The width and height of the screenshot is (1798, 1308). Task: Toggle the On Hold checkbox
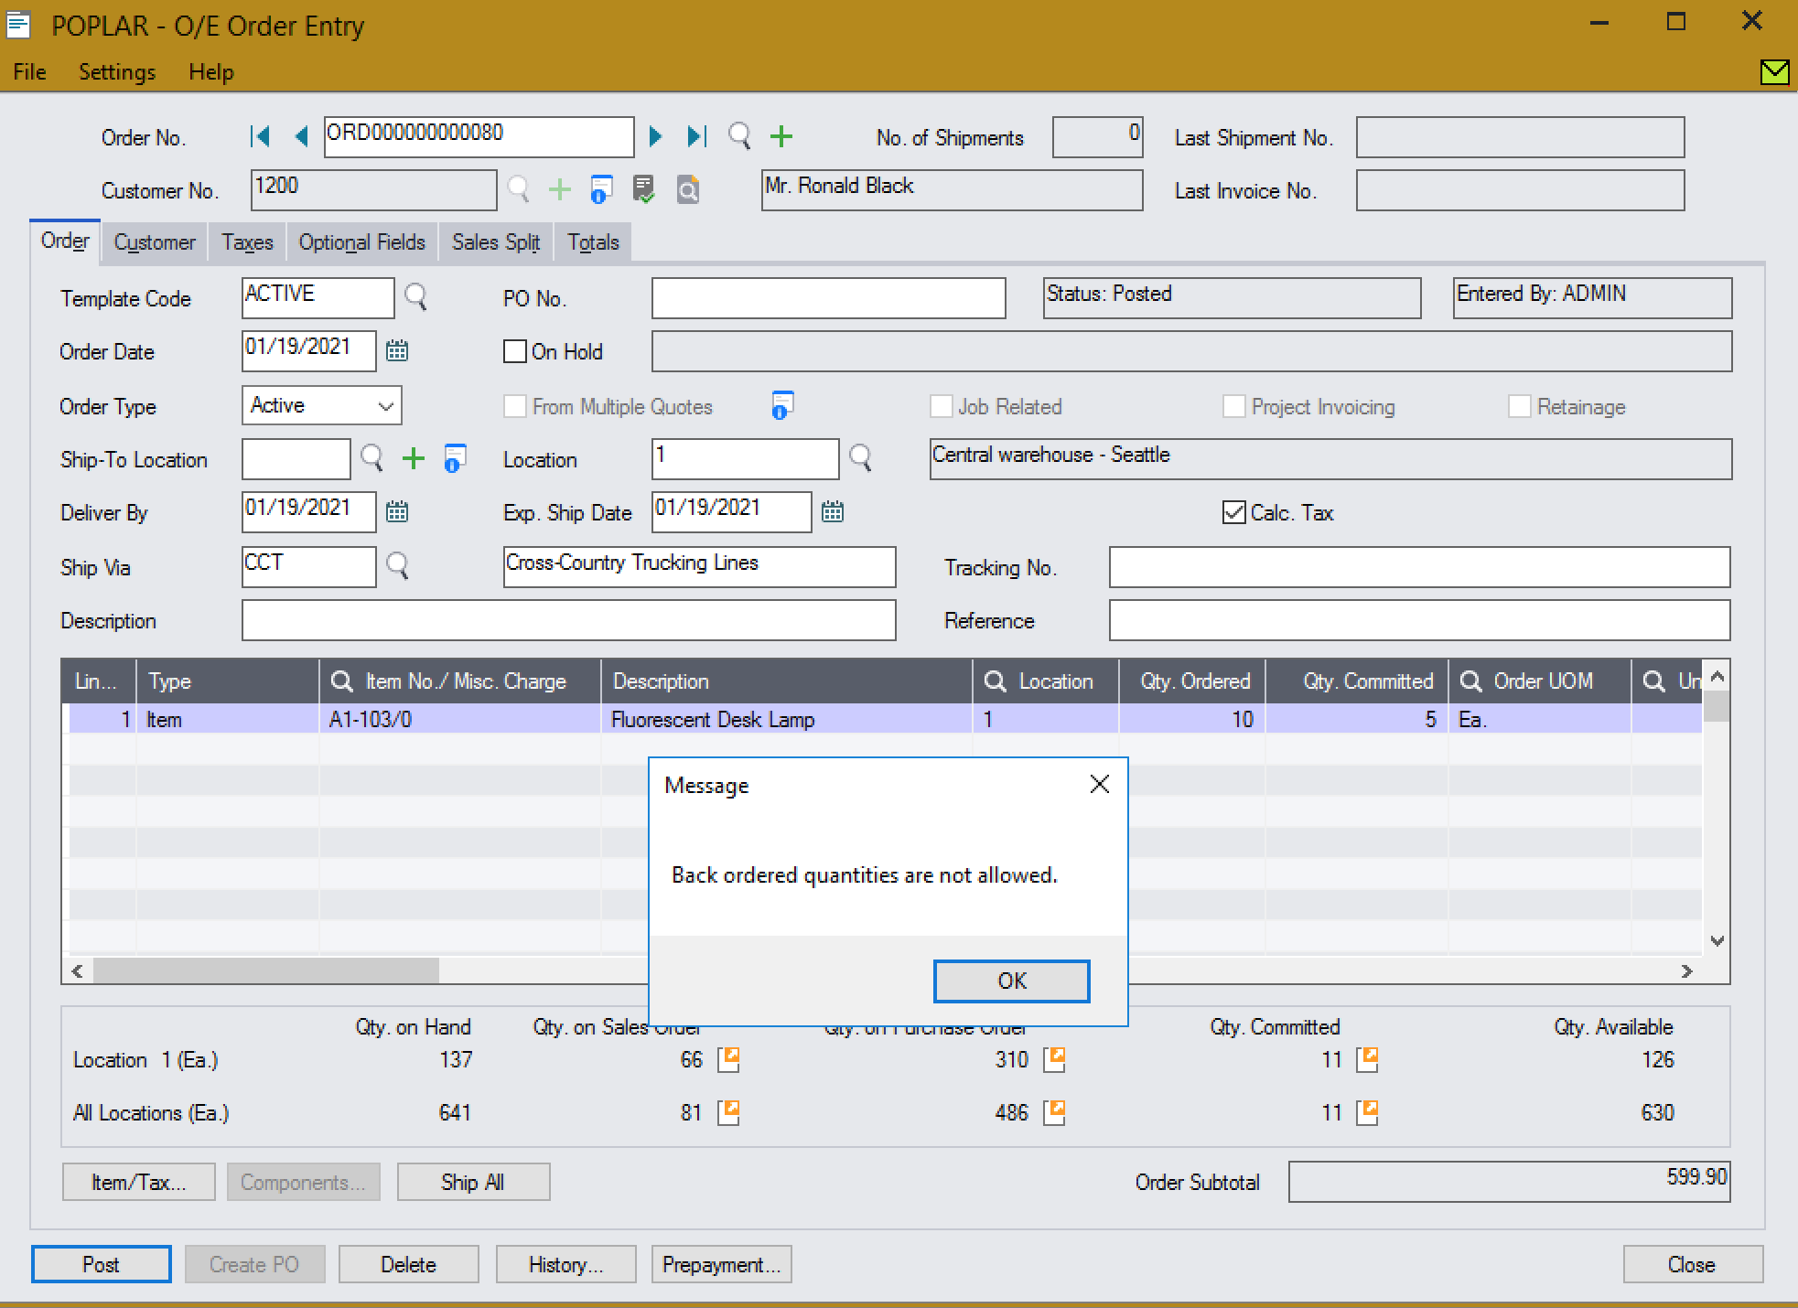(515, 352)
